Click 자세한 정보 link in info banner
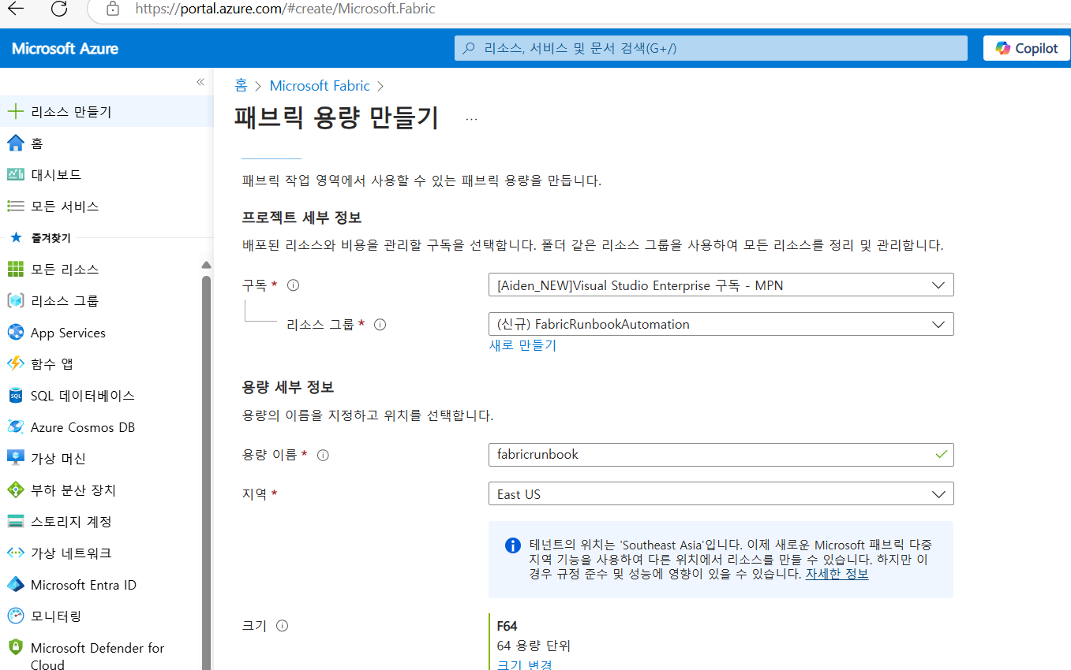 837,574
